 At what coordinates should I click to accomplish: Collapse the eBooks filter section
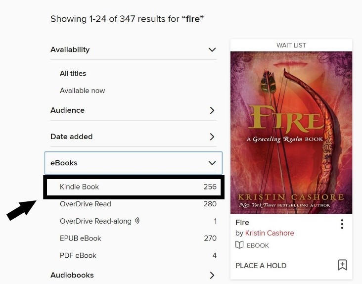[212, 163]
